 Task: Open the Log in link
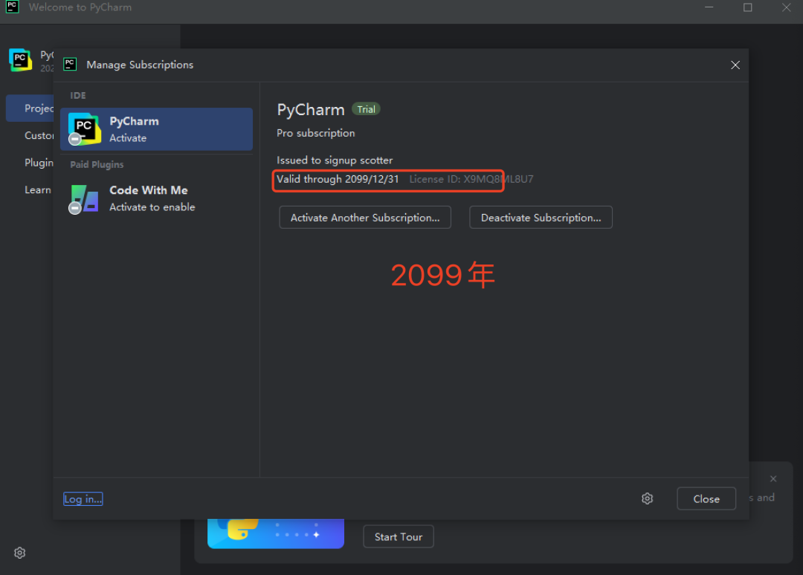[x=83, y=498]
